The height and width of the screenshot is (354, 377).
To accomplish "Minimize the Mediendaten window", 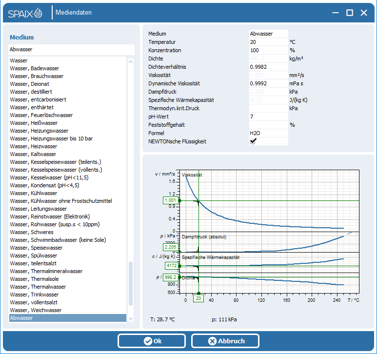I will (336, 13).
